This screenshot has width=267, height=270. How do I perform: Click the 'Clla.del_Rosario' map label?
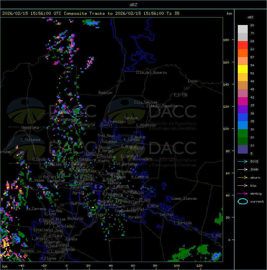[151, 72]
